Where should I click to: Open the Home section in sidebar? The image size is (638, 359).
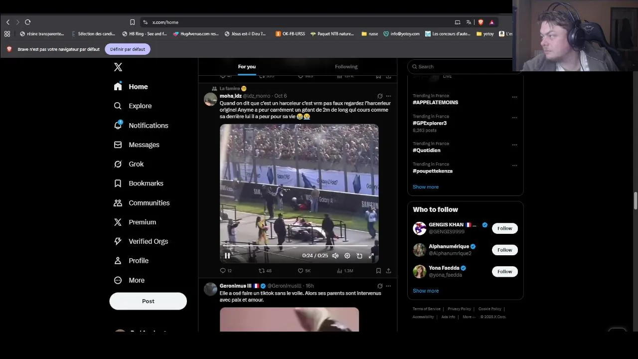pyautogui.click(x=131, y=87)
